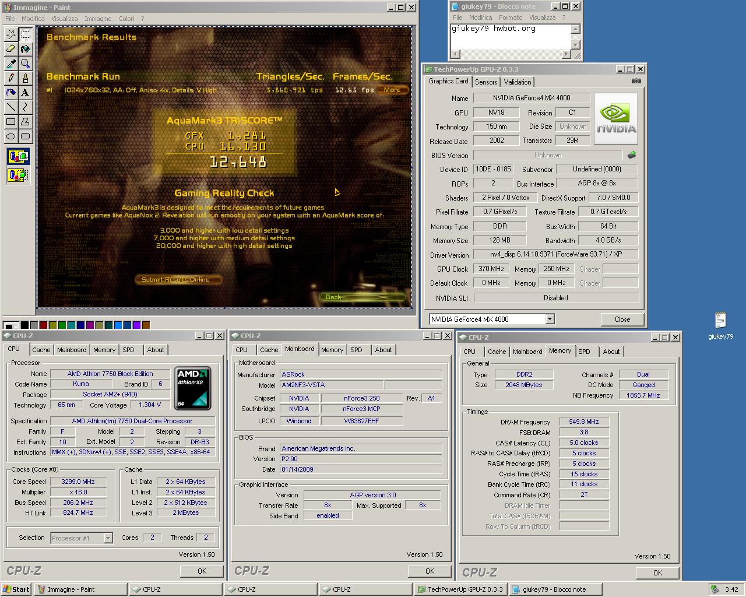This screenshot has height=597, width=746.
Task: Open the Processor Selection dropdown in CPU-Z
Action: click(x=108, y=538)
